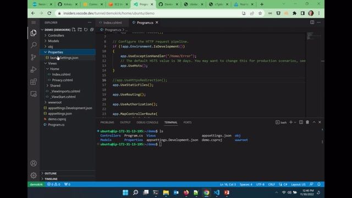
Task: Click the minimap code overview
Action: click(313, 36)
